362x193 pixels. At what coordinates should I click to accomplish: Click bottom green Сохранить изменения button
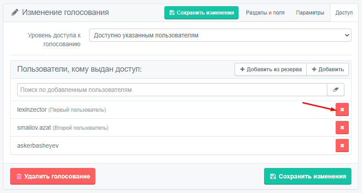tap(308, 176)
